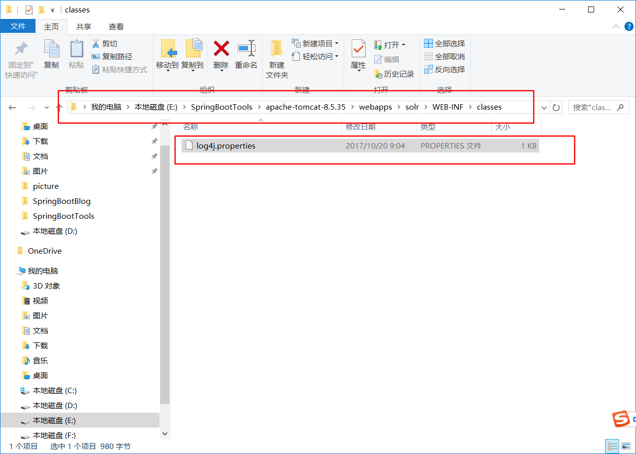
Task: Click the Rename (重命名) icon
Action: [x=246, y=49]
